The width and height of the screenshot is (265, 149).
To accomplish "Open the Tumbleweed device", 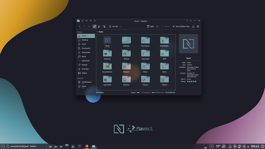I will (x=86, y=82).
